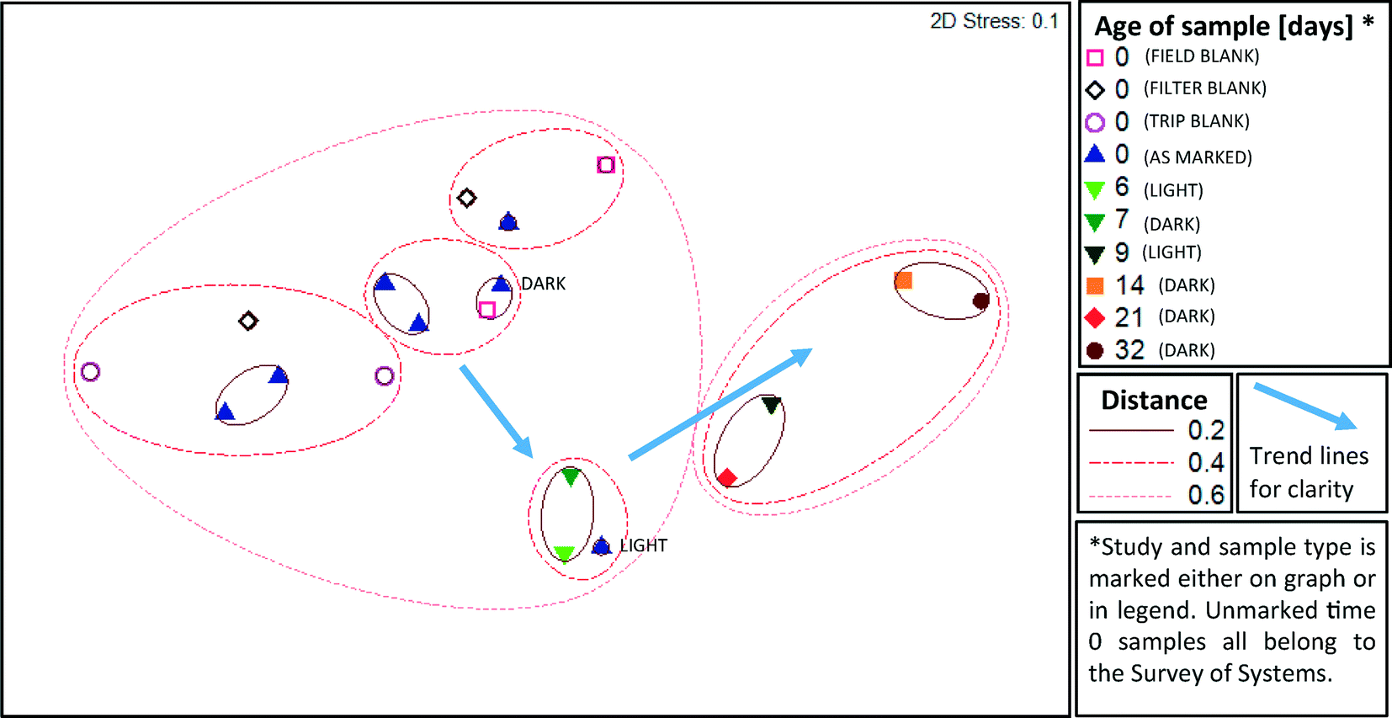
Task: Select the black diamond in the left cluster
Action: click(x=247, y=321)
